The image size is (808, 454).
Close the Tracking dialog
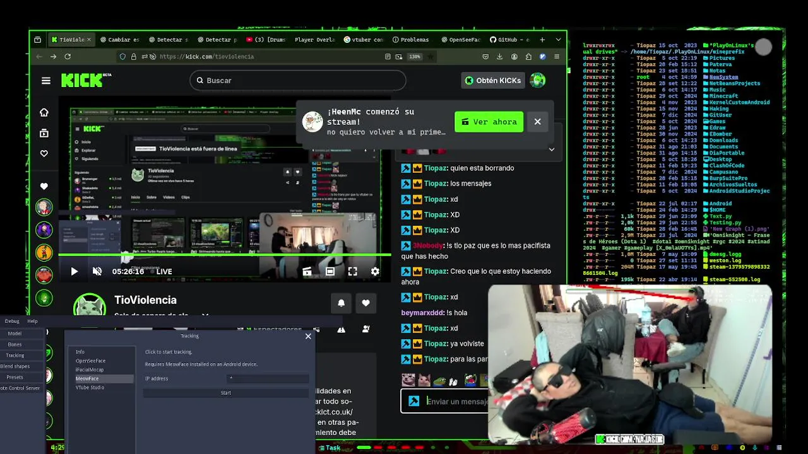[308, 336]
